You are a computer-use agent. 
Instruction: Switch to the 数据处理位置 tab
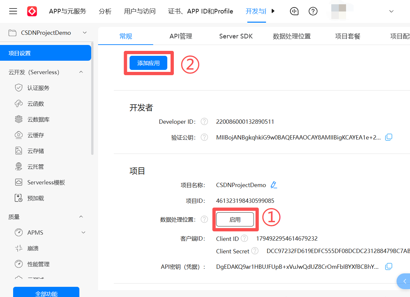(292, 36)
